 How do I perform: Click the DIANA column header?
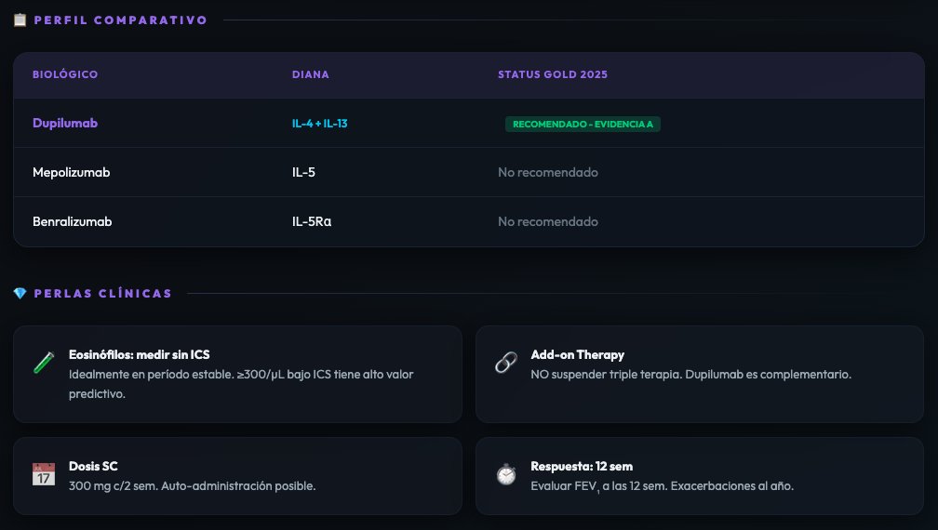pyautogui.click(x=311, y=74)
